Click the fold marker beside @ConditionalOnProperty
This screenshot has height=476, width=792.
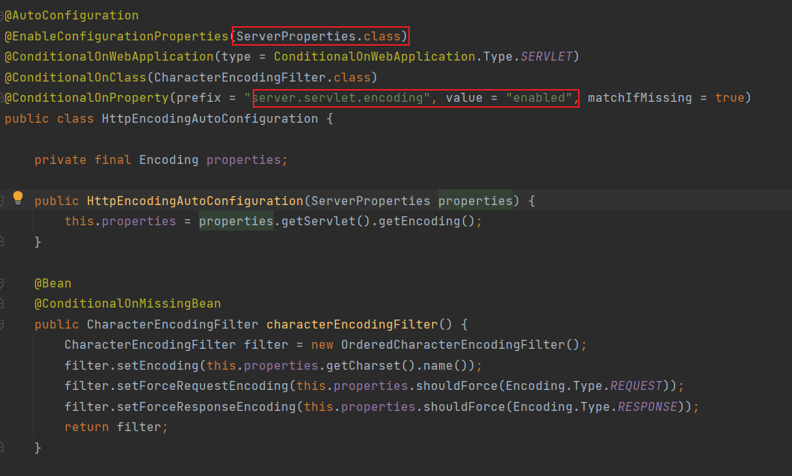click(1, 98)
